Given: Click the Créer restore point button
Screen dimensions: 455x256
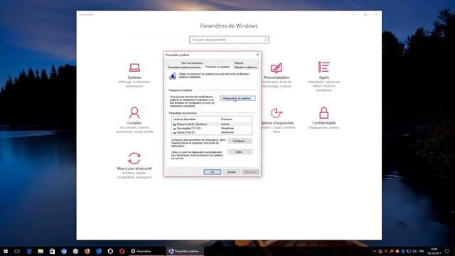Looking at the screenshot, I should [240, 151].
